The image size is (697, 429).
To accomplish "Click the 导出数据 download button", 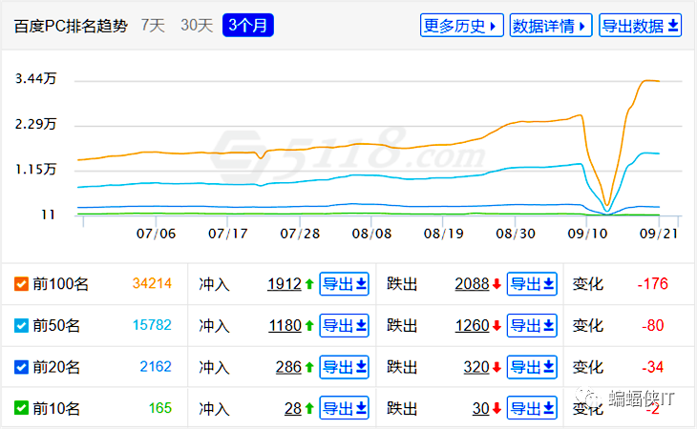I will point(640,26).
